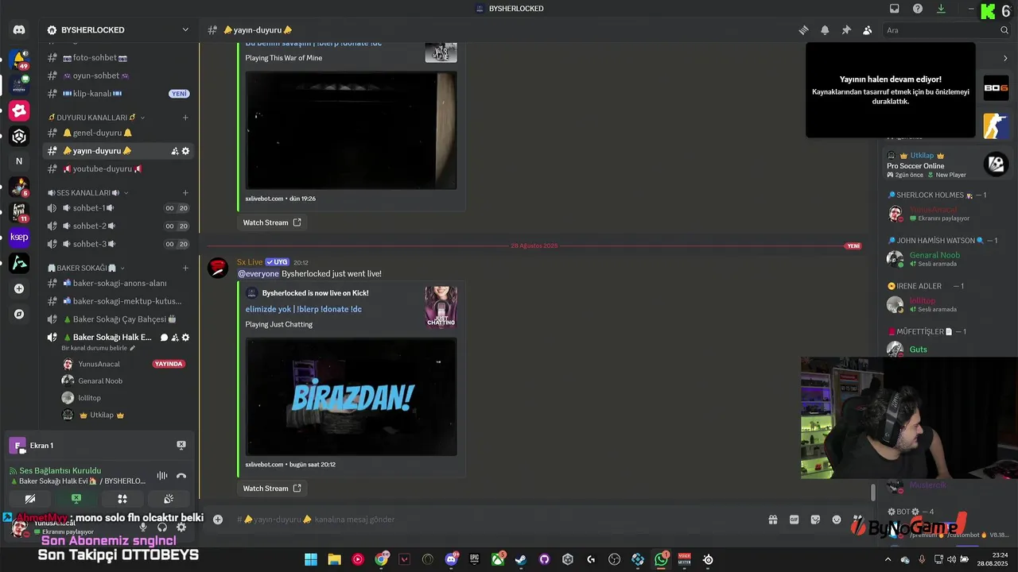Image resolution: width=1018 pixels, height=572 pixels.
Task: Open the activities launcher icon
Action: coord(122,499)
